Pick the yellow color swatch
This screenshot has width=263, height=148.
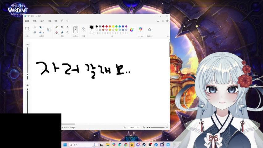[113, 27]
